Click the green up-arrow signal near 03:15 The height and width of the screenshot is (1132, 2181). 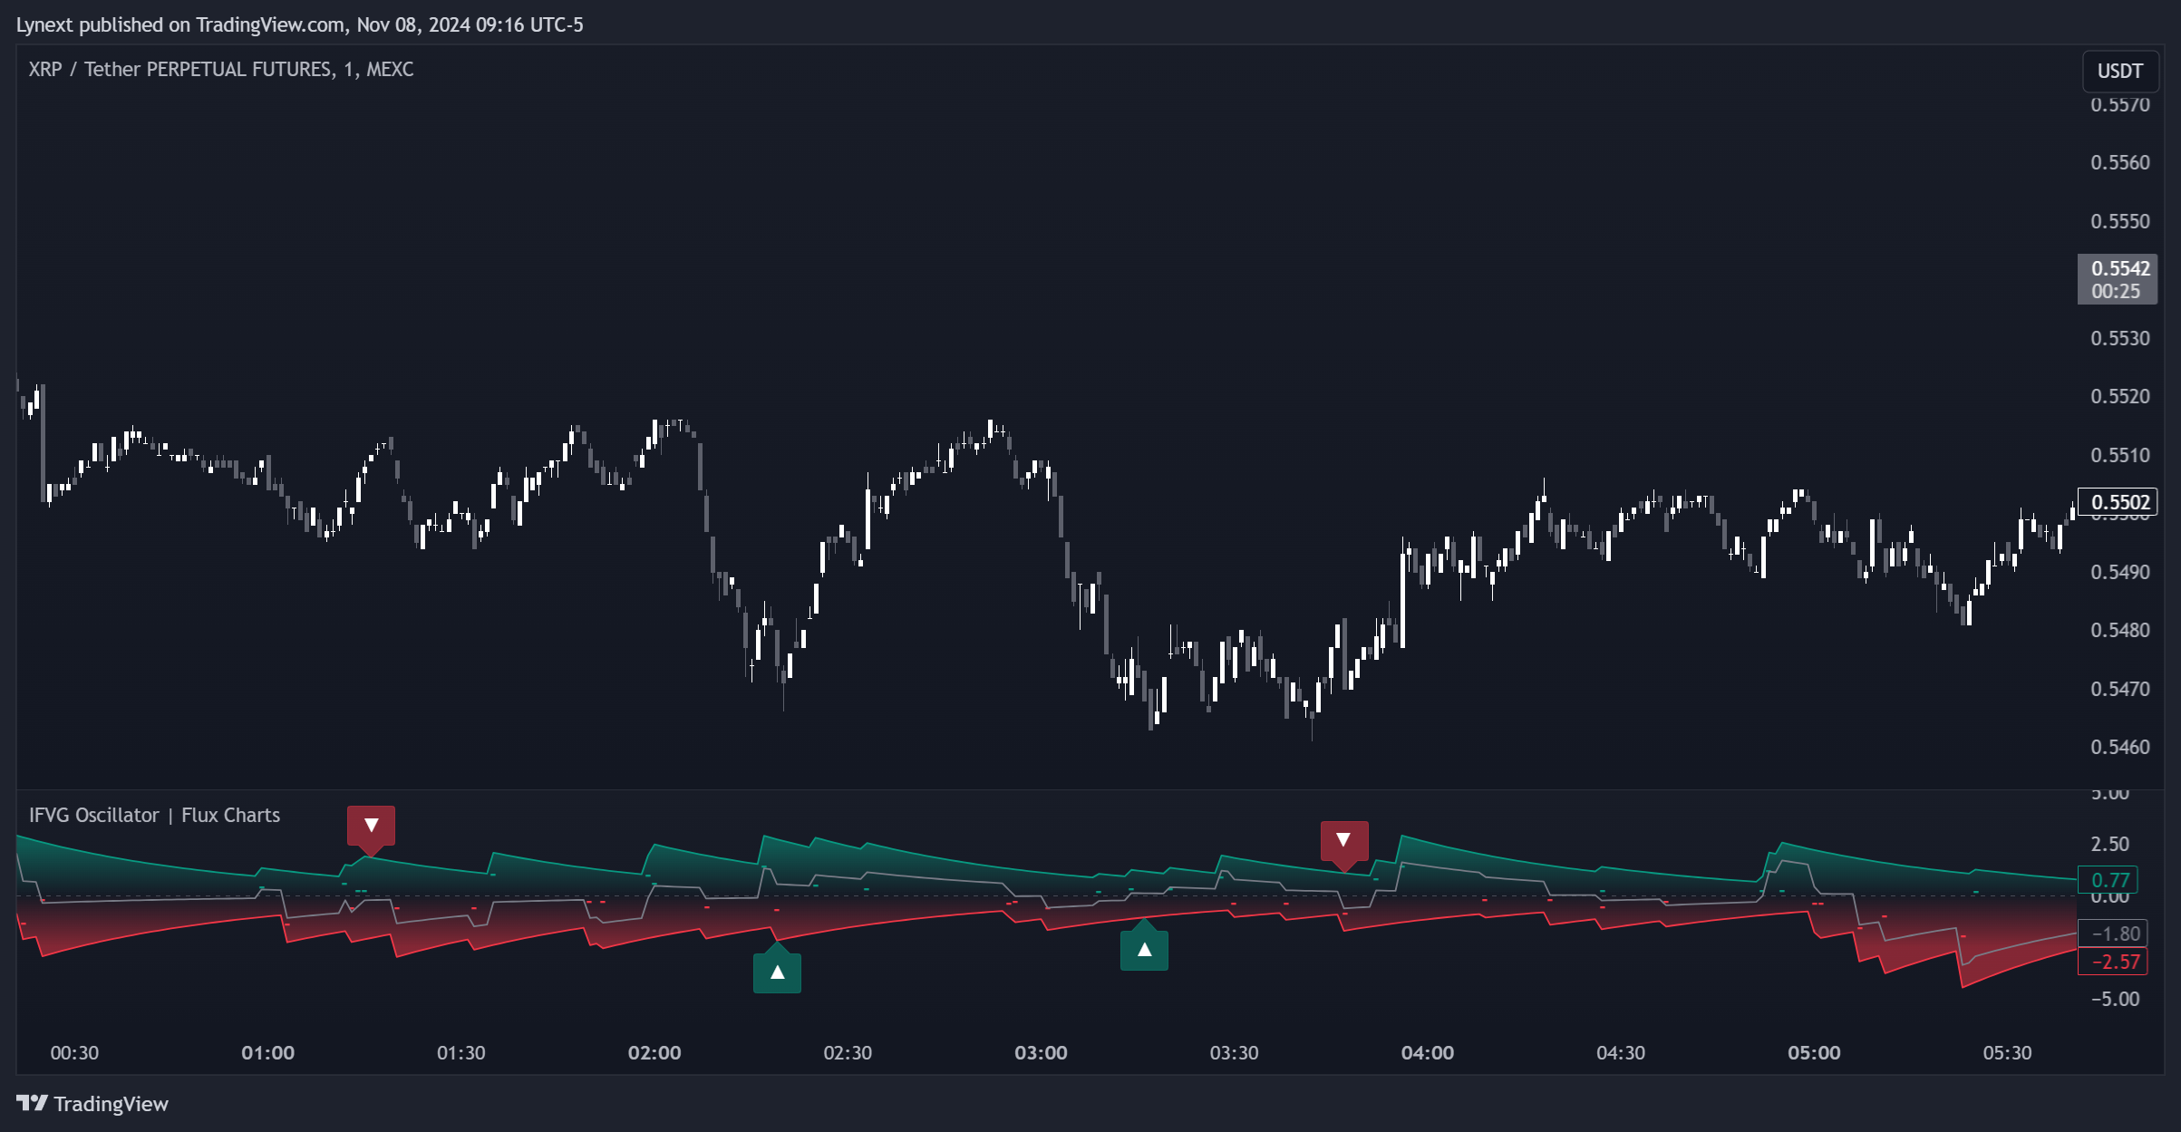click(1144, 950)
